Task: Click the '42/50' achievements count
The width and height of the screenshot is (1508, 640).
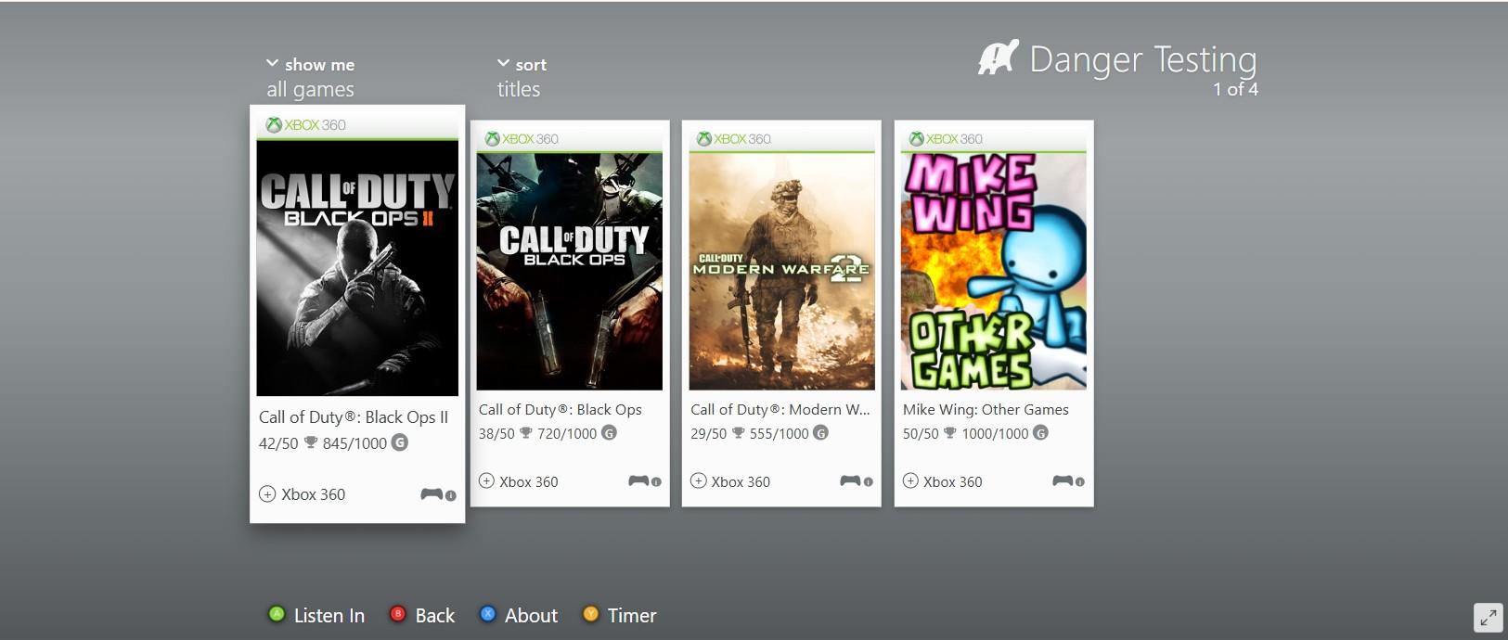Action: coord(278,443)
